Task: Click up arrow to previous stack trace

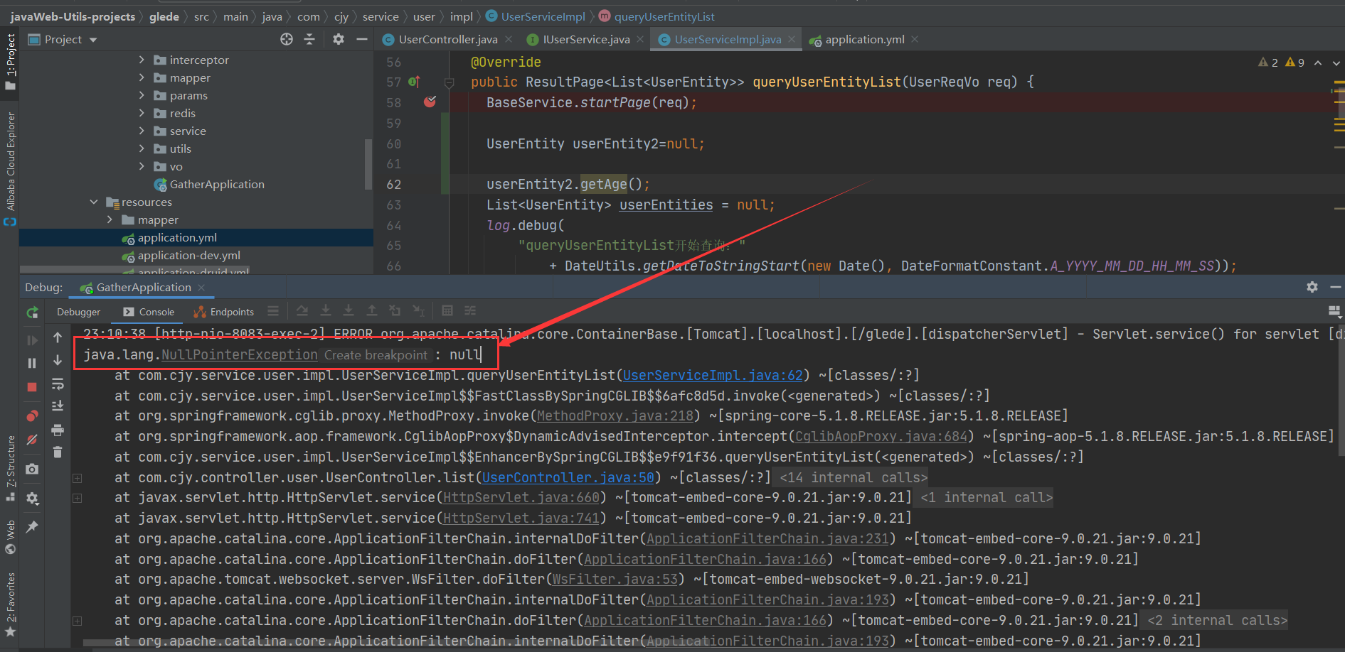Action: (x=58, y=337)
